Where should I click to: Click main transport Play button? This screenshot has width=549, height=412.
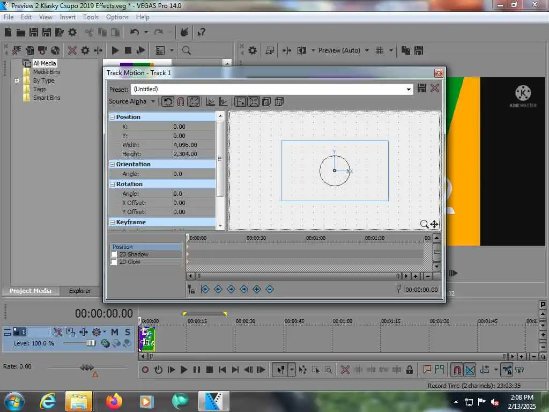(x=184, y=370)
